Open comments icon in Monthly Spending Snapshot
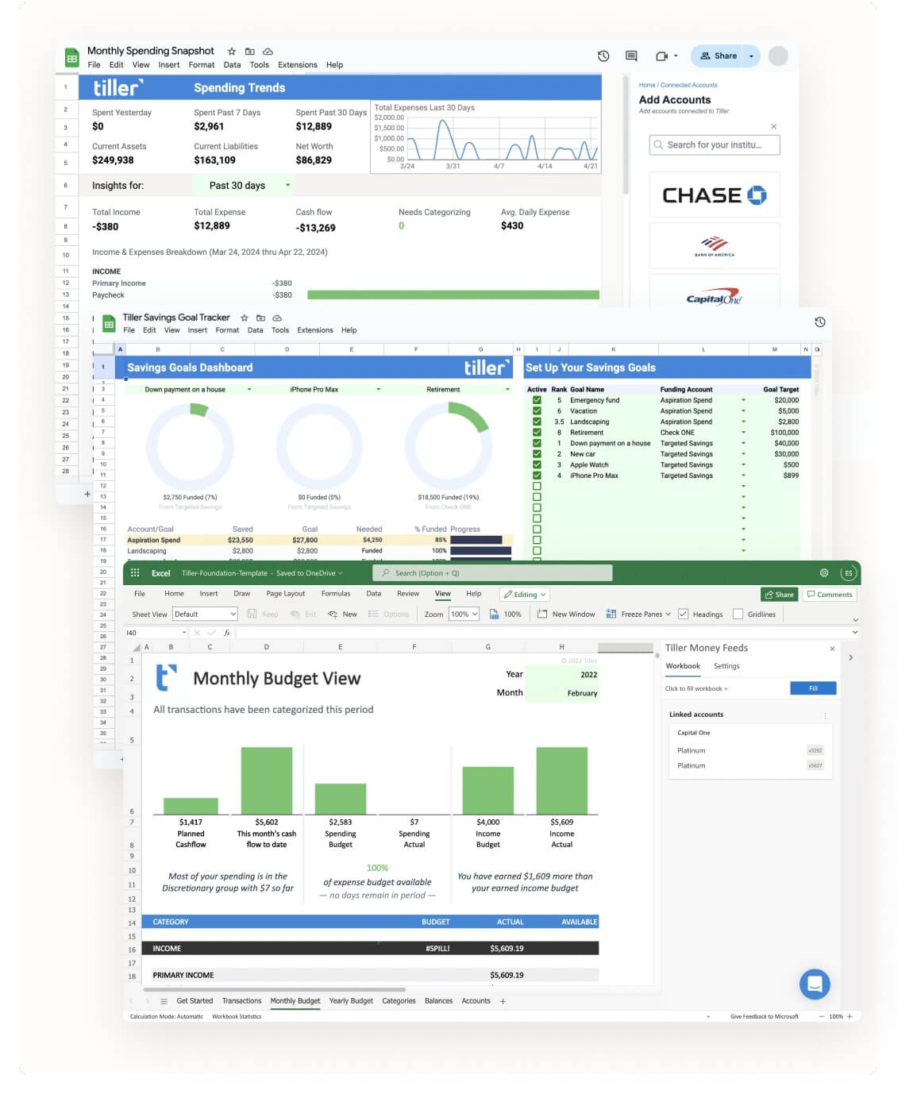Screen dimensions: 917x1094 coord(631,56)
